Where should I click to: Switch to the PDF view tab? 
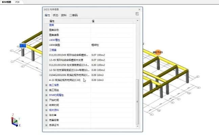tap(18, 2)
